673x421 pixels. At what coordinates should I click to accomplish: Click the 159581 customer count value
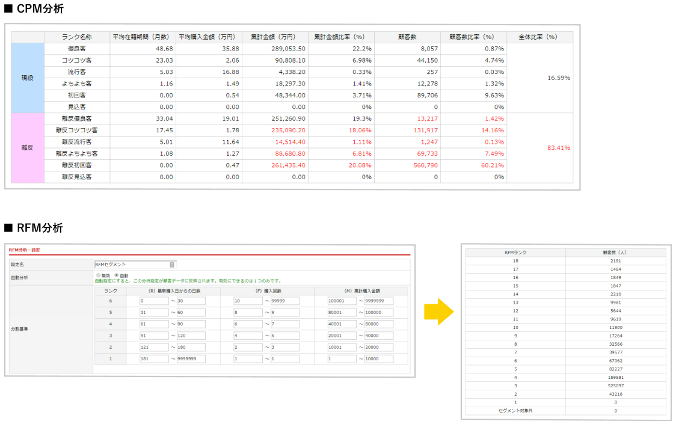point(615,378)
